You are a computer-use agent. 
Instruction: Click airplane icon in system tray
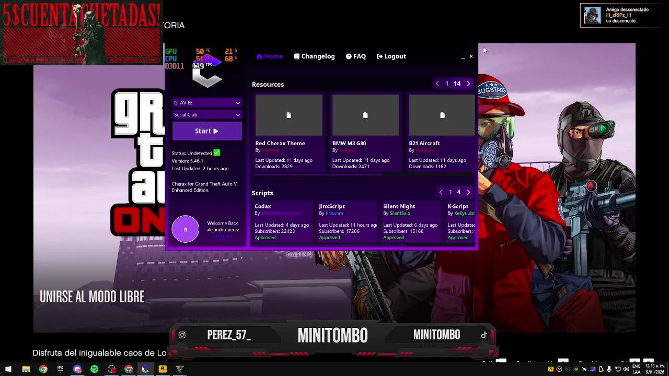pos(584,369)
